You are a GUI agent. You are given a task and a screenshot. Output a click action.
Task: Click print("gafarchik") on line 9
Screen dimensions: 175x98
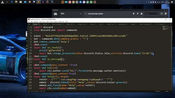(51, 50)
